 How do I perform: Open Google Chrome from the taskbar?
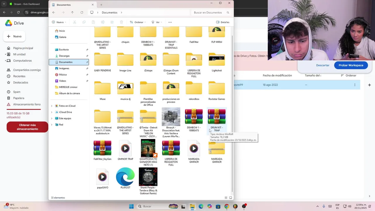(226, 206)
